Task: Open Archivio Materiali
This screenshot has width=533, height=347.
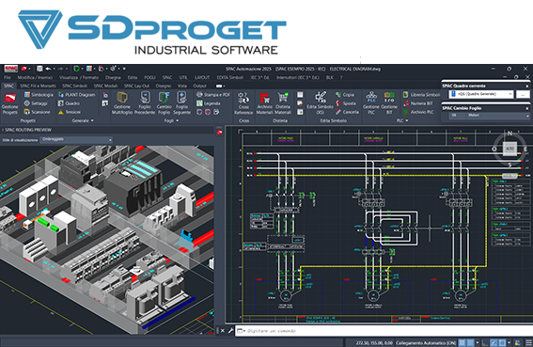Action: coord(264,103)
